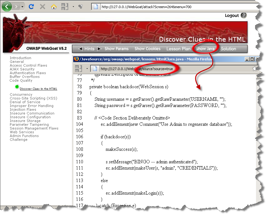Select Show Cookies from the lesson menu

click(147, 49)
